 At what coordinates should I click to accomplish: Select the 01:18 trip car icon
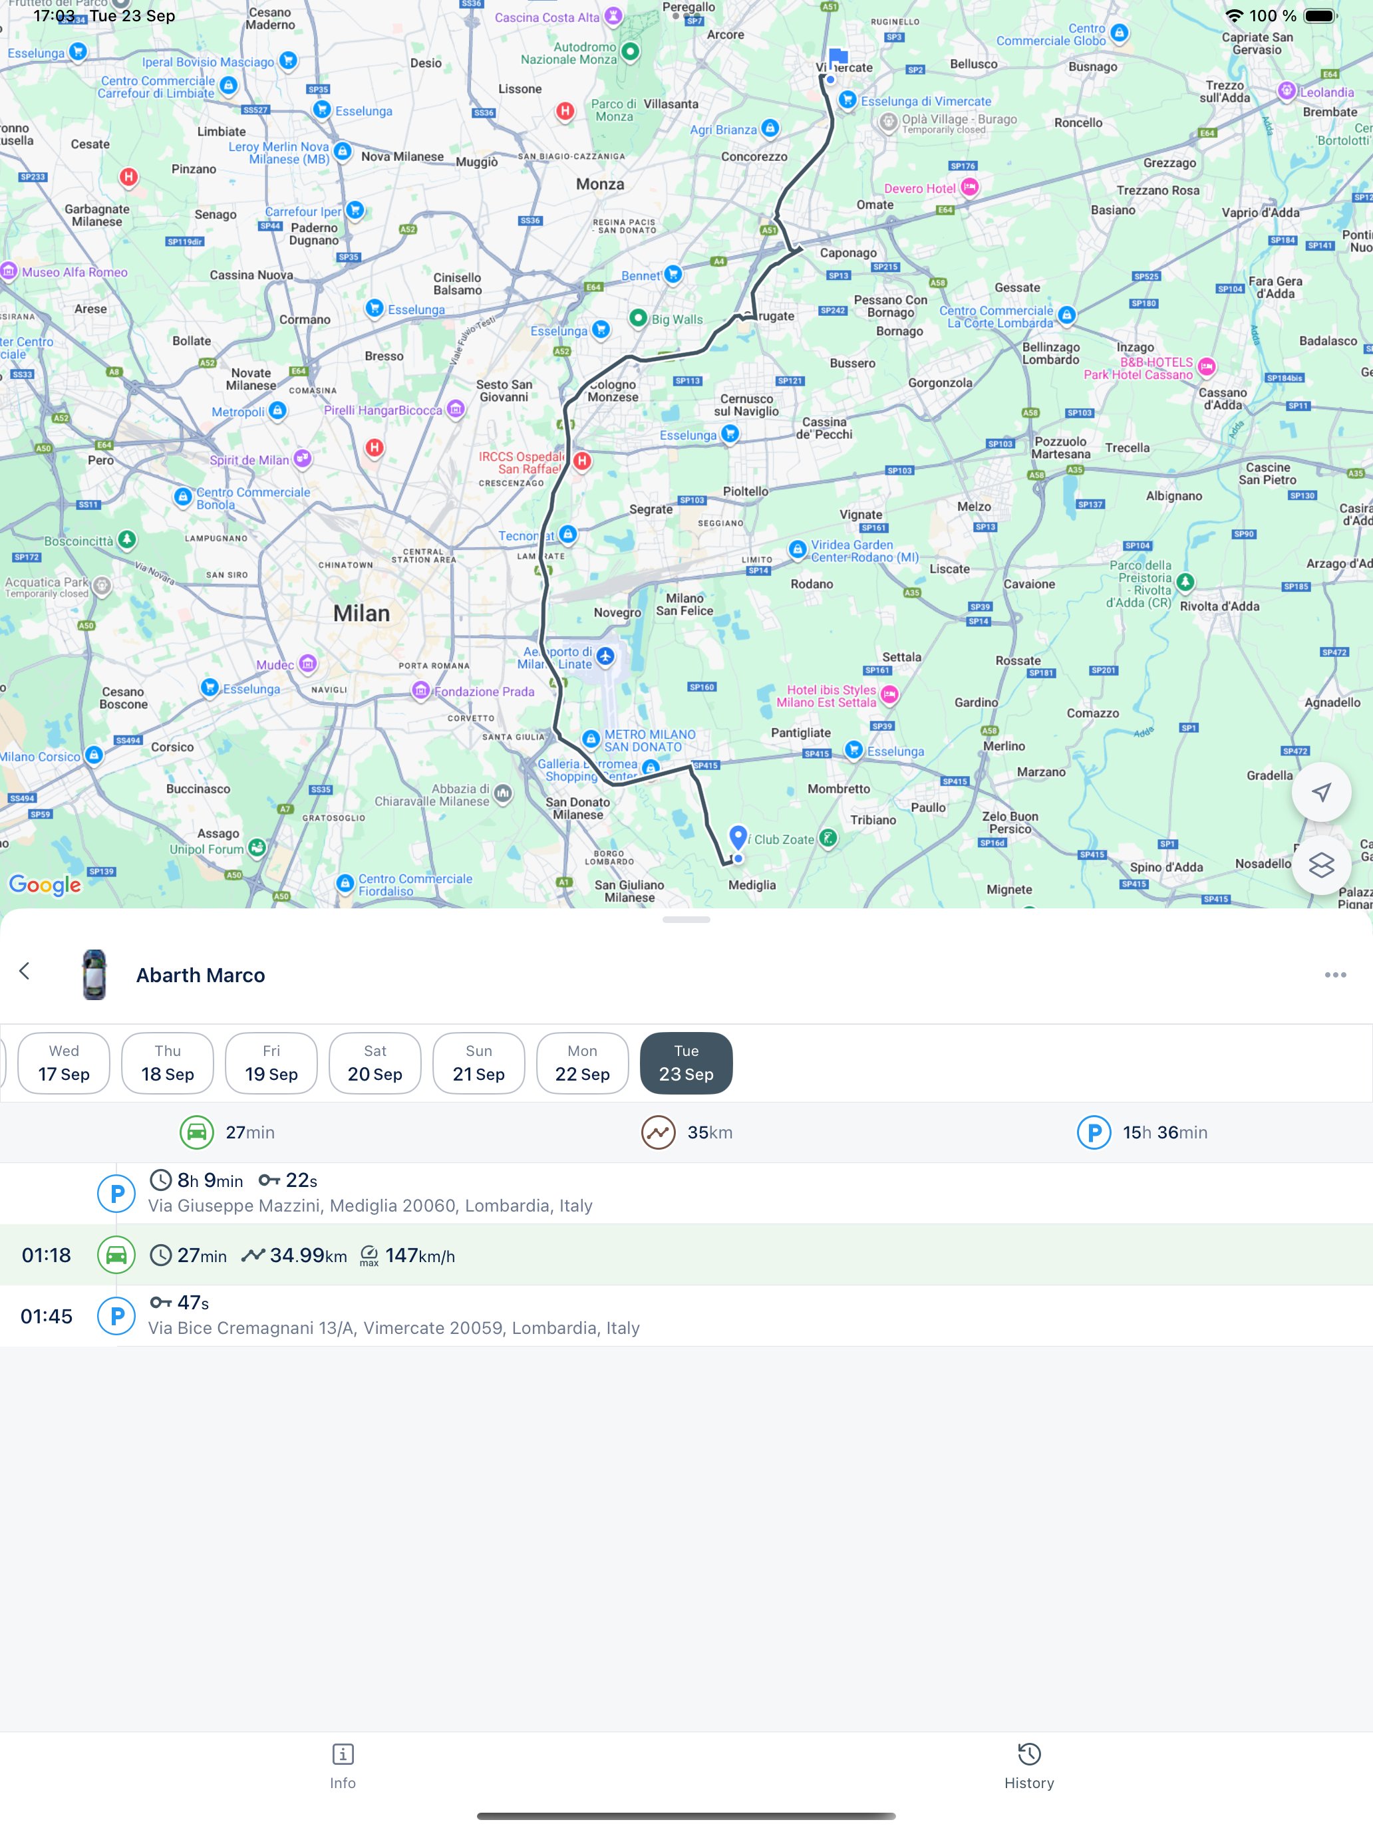coord(116,1254)
